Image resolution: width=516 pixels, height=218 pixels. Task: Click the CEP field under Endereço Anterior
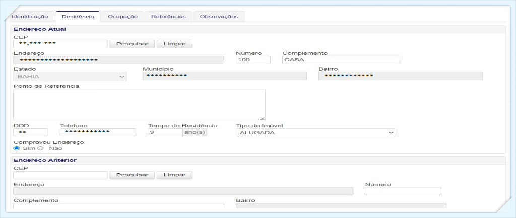(x=60, y=175)
